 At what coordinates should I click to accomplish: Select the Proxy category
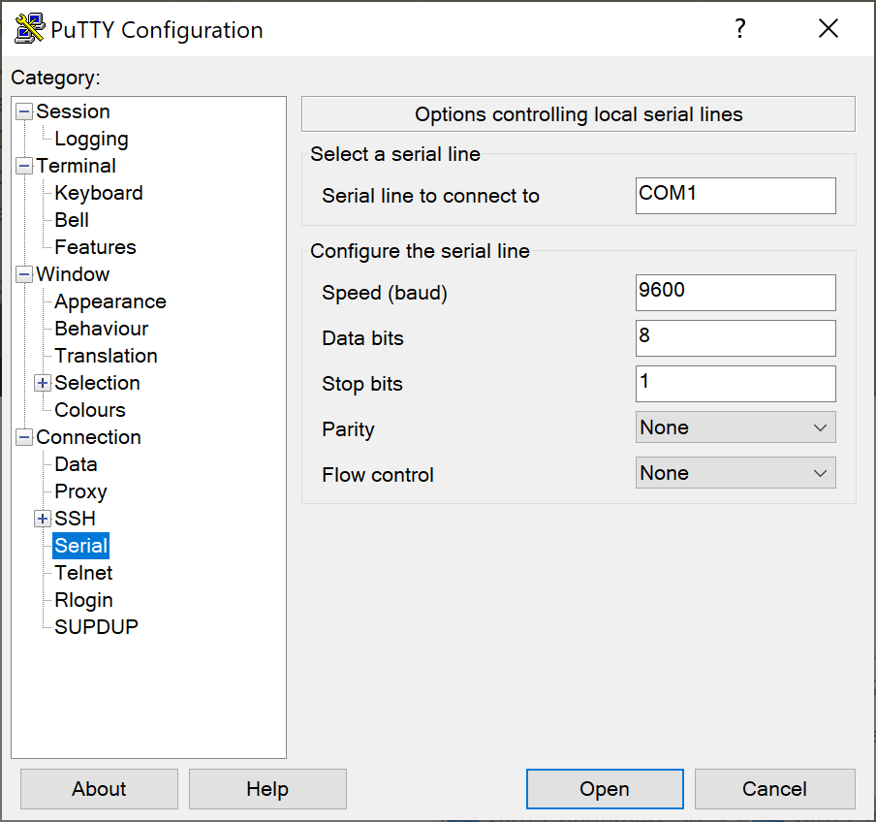pos(80,491)
